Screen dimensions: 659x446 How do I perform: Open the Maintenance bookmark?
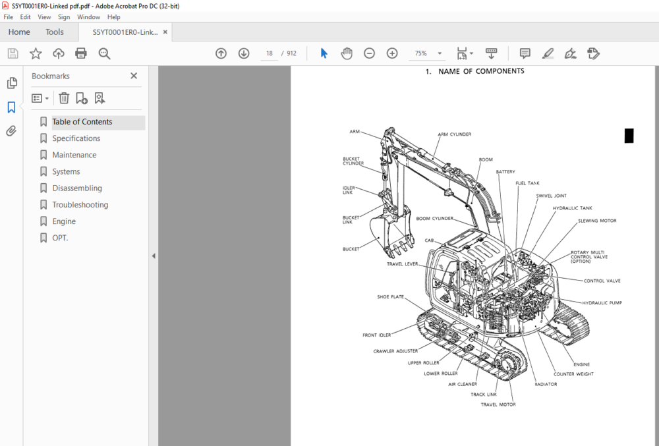click(74, 155)
